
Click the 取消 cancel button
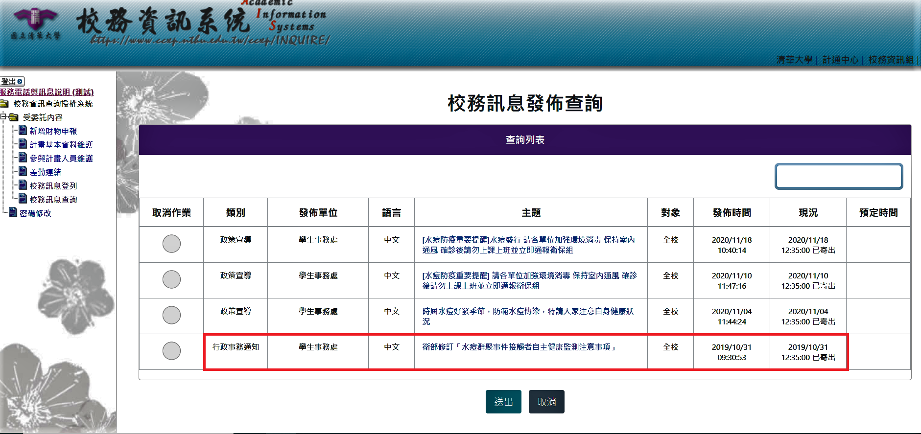coord(546,402)
